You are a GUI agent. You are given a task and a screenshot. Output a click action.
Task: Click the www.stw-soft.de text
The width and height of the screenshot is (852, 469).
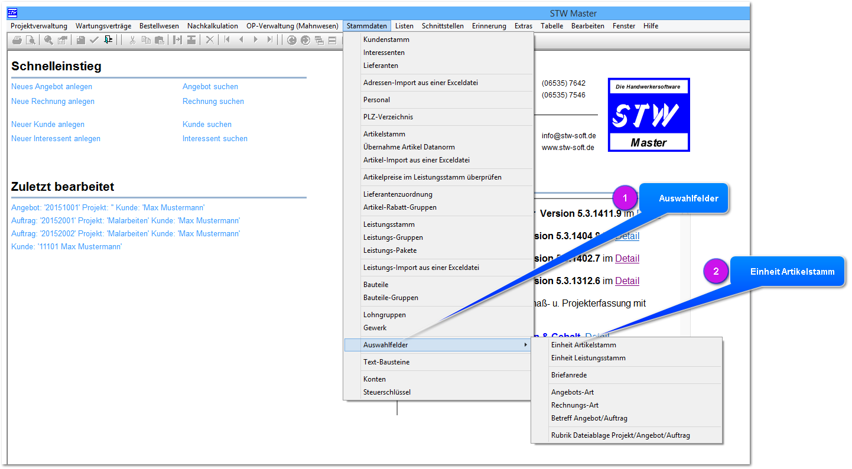click(x=568, y=148)
